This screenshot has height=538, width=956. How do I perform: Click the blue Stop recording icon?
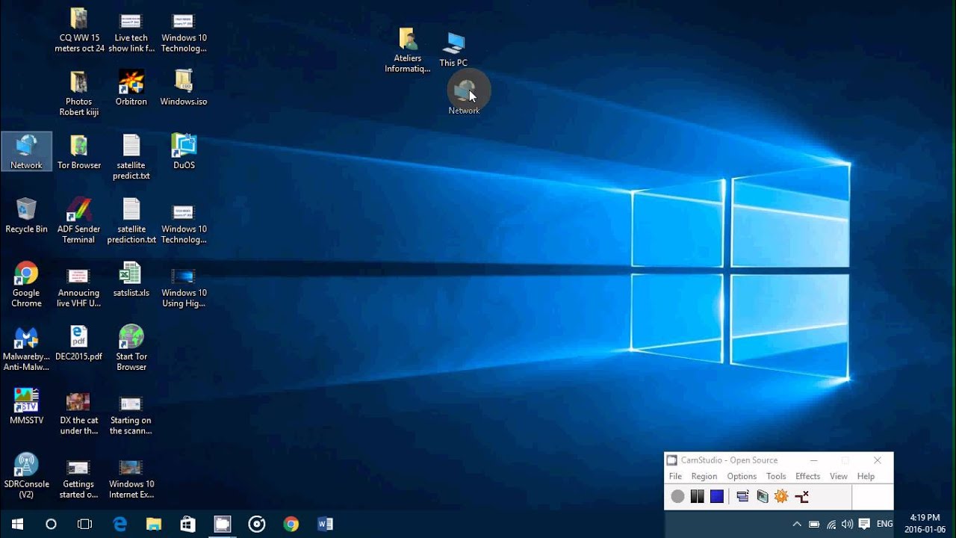[x=718, y=495]
